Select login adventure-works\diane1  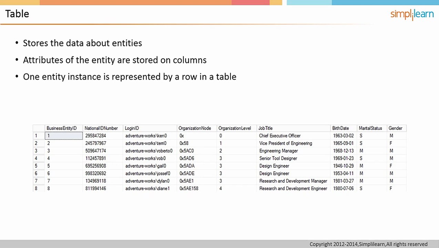coord(147,188)
